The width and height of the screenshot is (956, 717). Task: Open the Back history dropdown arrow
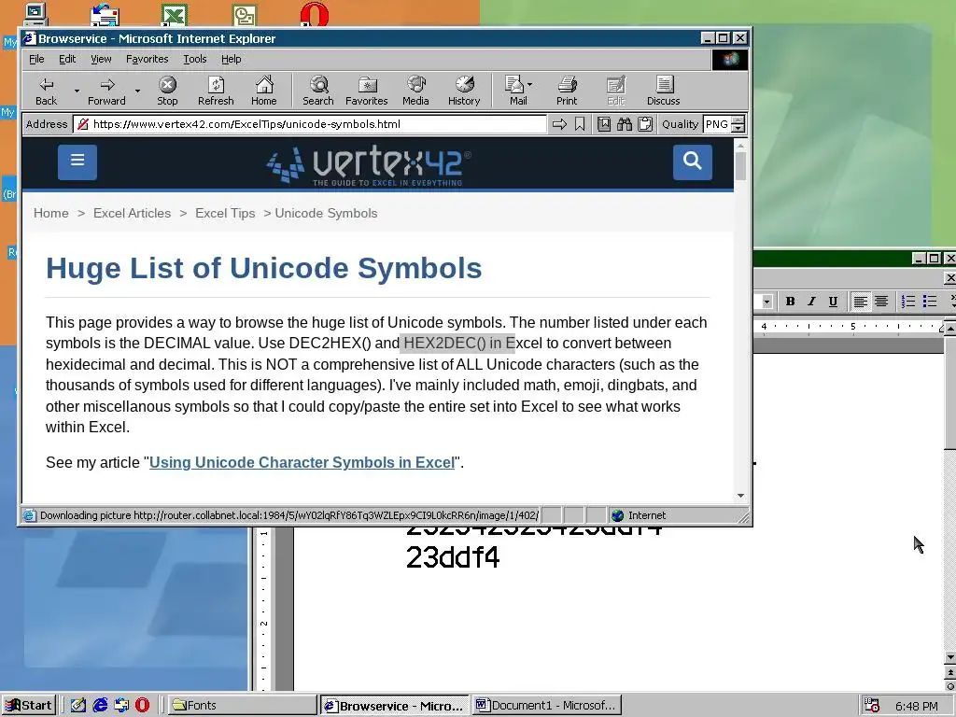coord(77,91)
